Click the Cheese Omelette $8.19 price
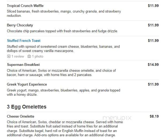This screenshot has height=140, width=165. (154, 116)
